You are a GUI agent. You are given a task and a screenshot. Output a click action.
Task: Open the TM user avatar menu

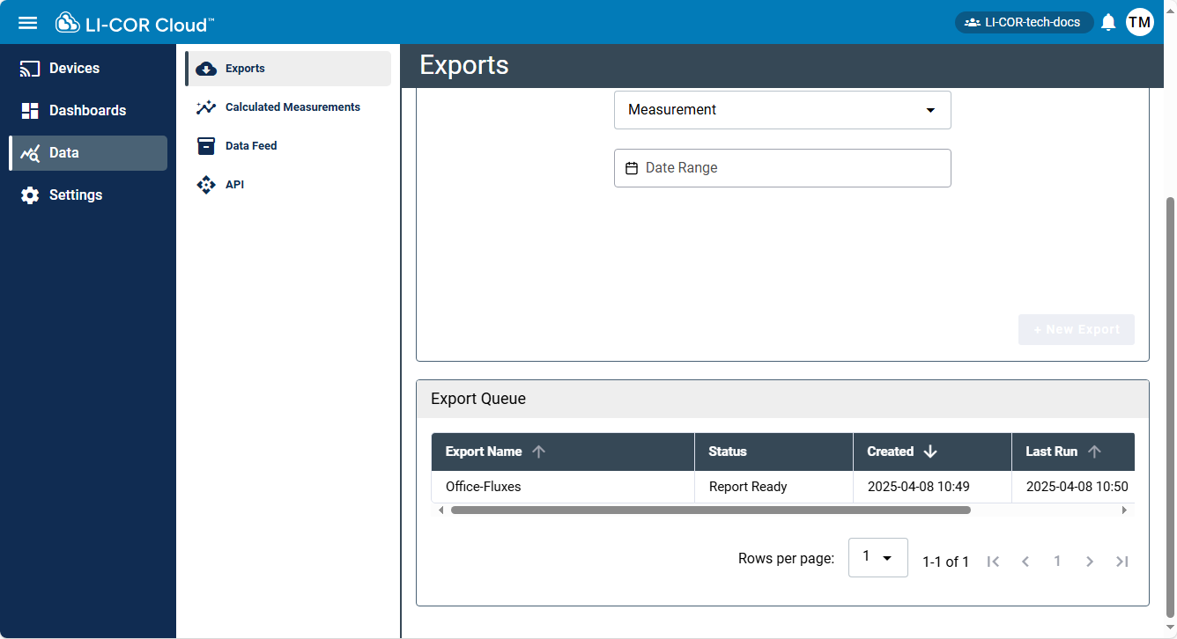pos(1140,21)
